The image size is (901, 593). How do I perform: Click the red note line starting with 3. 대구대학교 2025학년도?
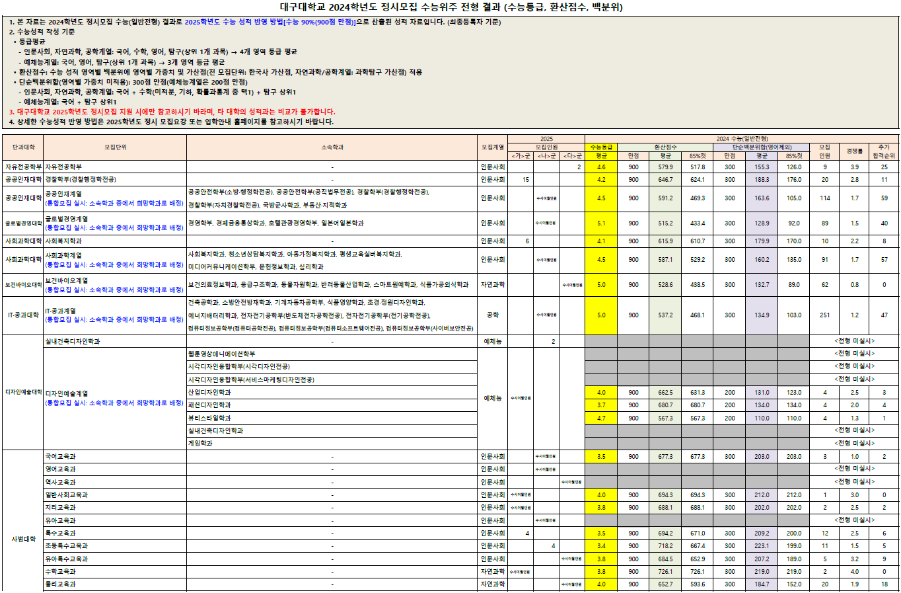click(172, 112)
